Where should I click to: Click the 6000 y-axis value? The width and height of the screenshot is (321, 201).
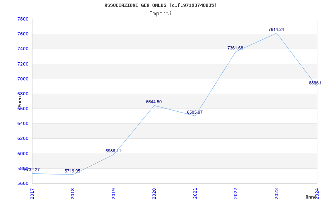click(23, 154)
